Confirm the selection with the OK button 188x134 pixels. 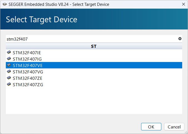151,127
